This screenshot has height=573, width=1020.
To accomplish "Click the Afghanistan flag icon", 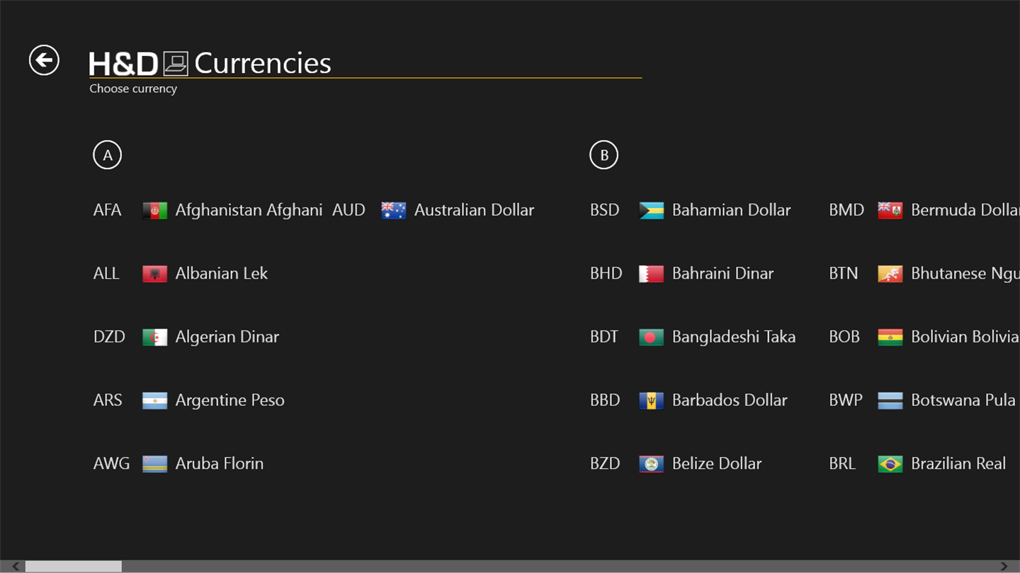I will click(x=154, y=210).
